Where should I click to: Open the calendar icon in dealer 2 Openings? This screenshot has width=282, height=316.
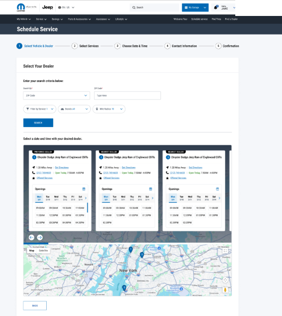click(x=151, y=189)
